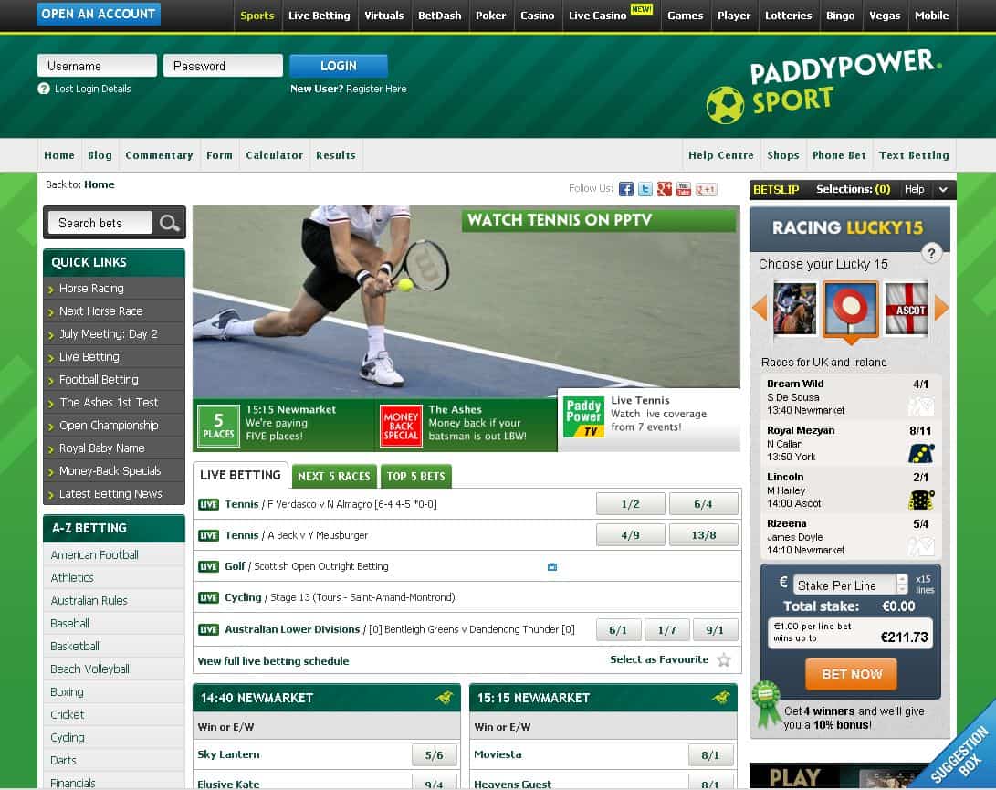Click the Paddy Power TV logo

click(x=583, y=417)
